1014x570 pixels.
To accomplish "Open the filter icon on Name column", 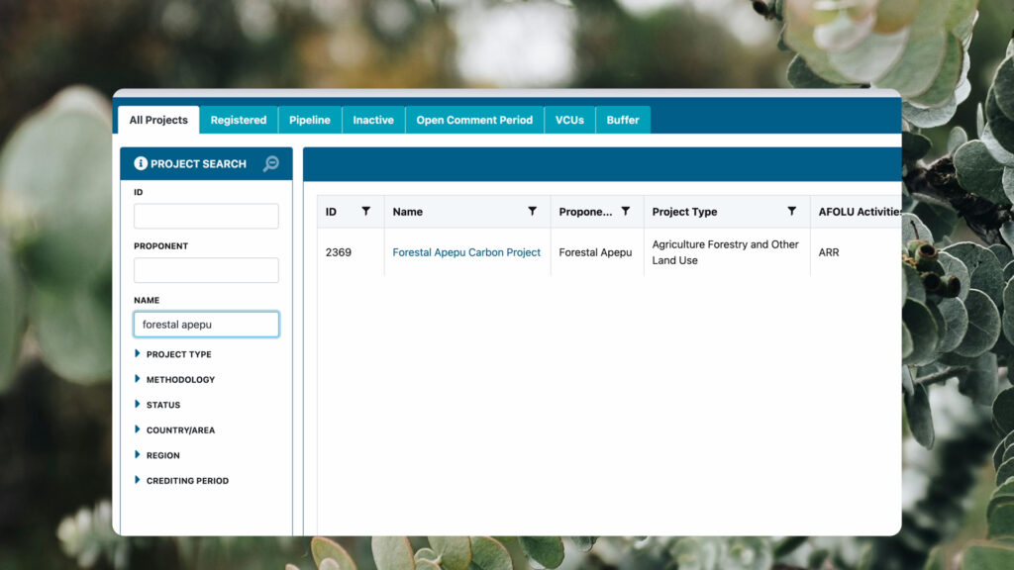I will pyautogui.click(x=532, y=211).
